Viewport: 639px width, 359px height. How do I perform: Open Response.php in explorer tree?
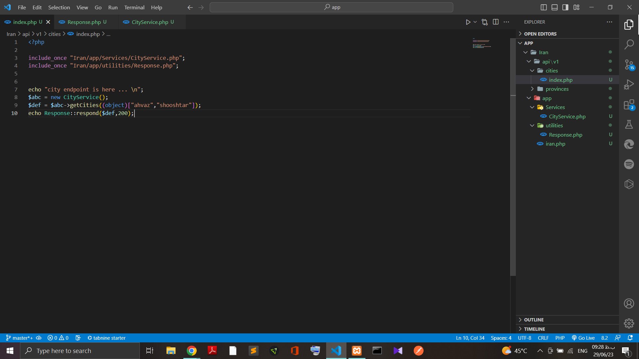tap(567, 135)
